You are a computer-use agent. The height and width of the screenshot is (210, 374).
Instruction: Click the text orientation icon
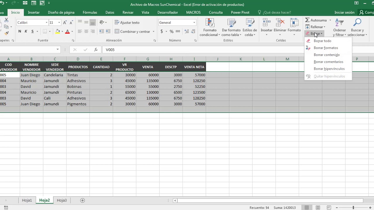(101, 22)
